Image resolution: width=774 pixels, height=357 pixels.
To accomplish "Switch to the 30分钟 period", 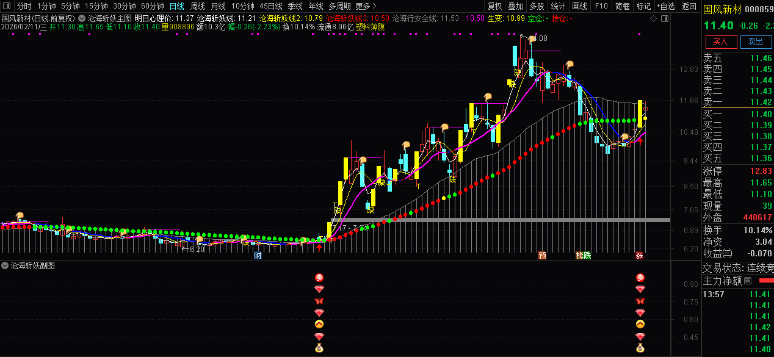I will click(x=125, y=6).
